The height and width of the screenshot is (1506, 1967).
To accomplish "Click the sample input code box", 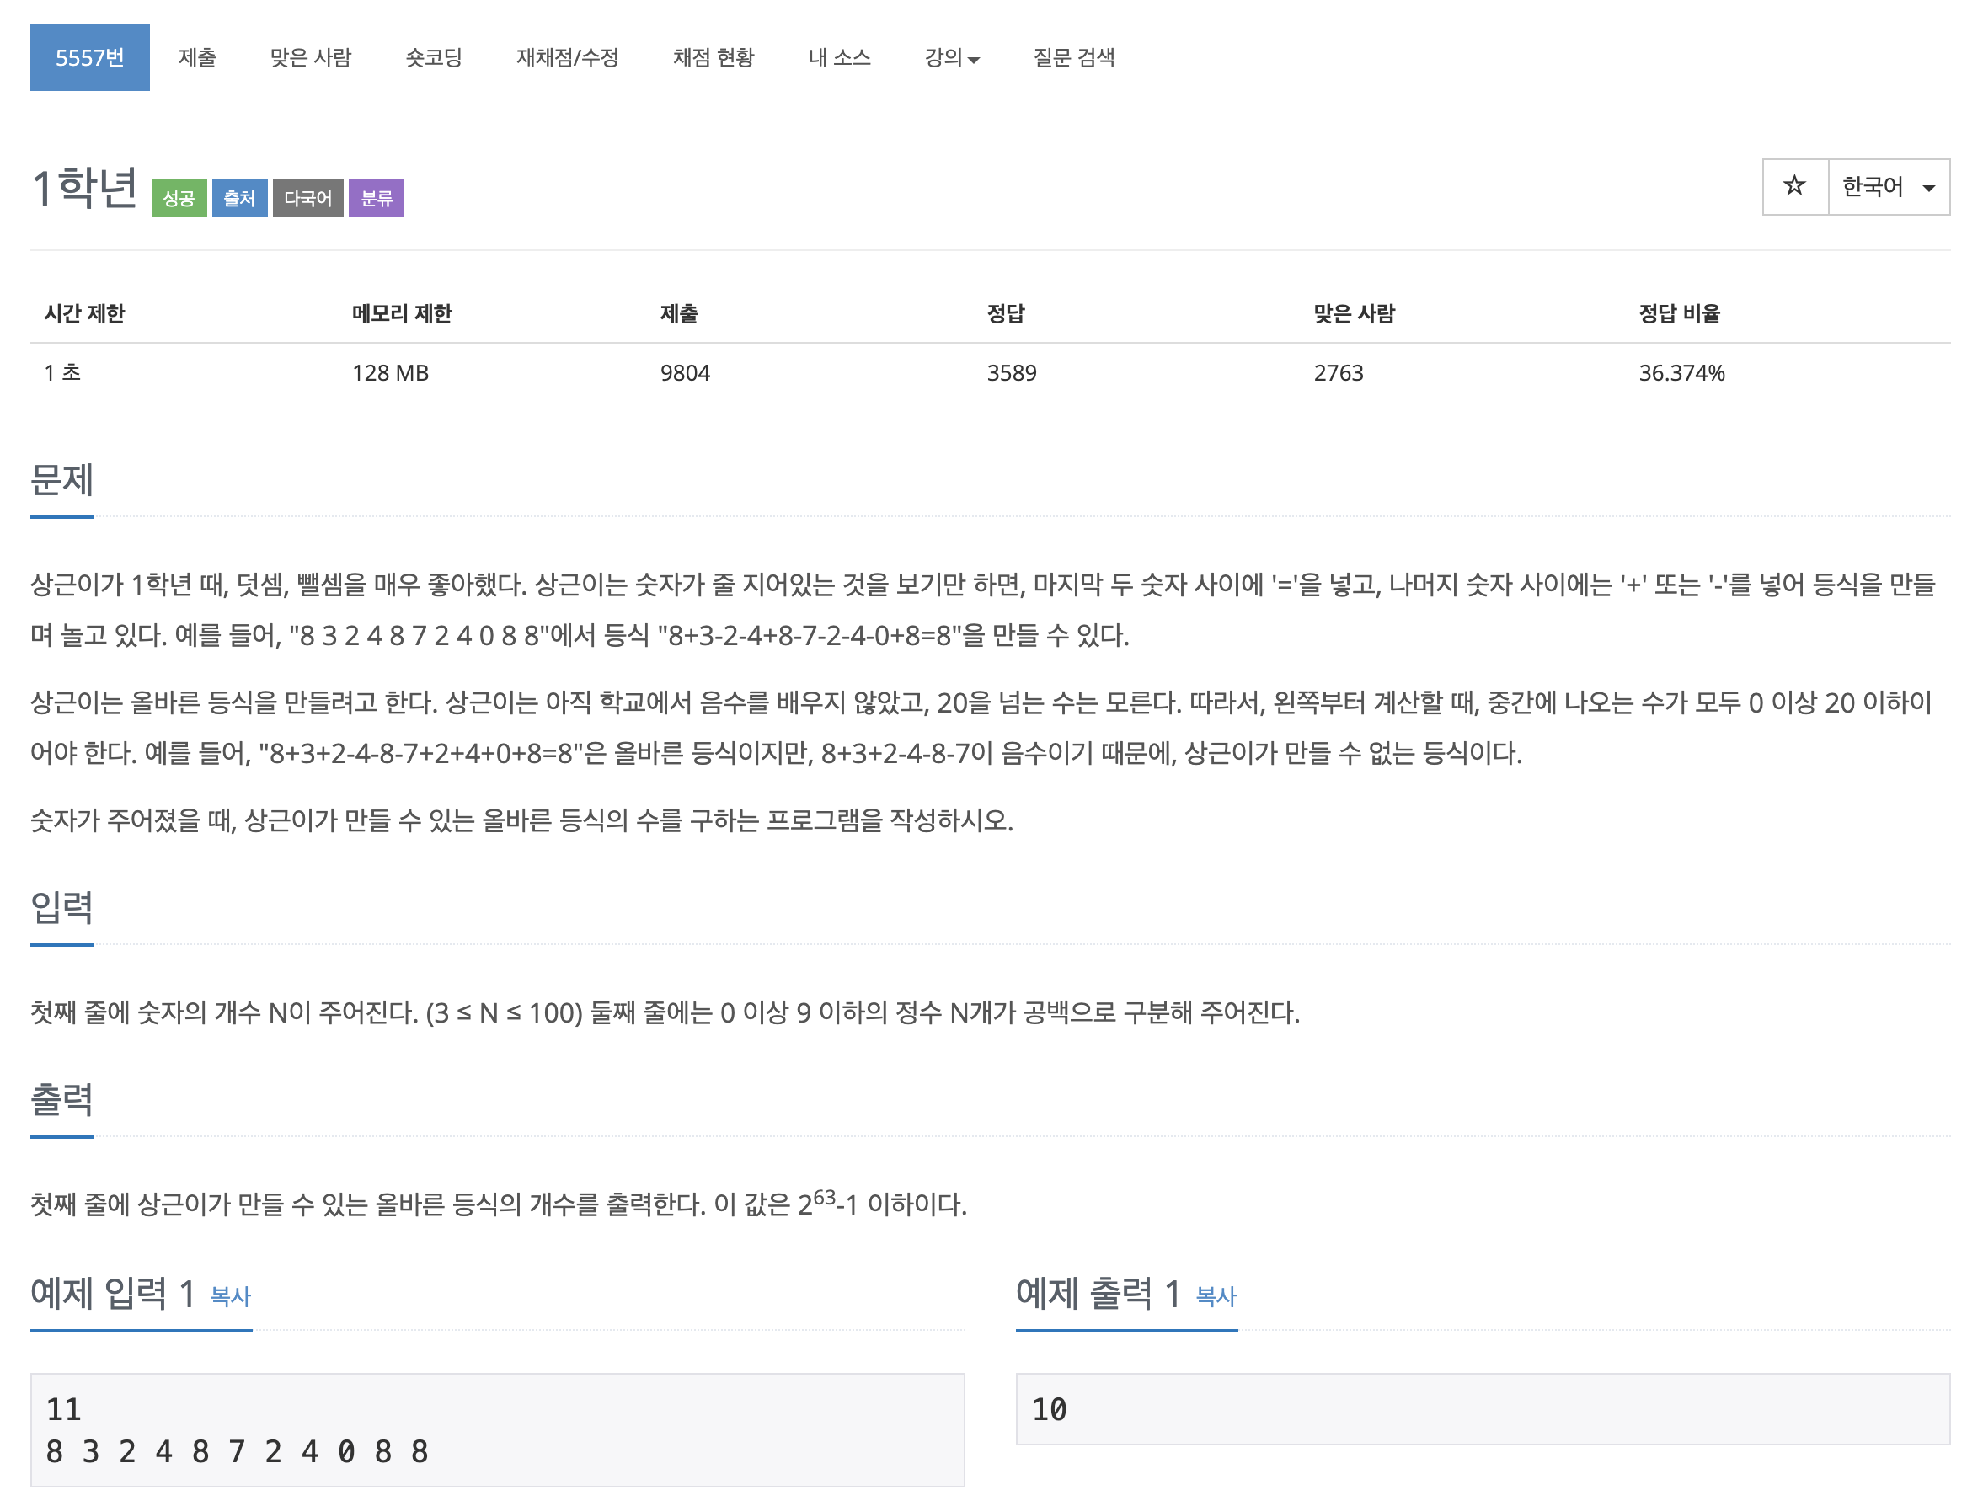I will pos(497,1429).
